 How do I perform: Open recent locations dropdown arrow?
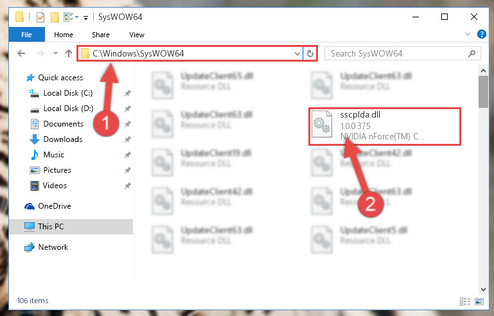55,53
